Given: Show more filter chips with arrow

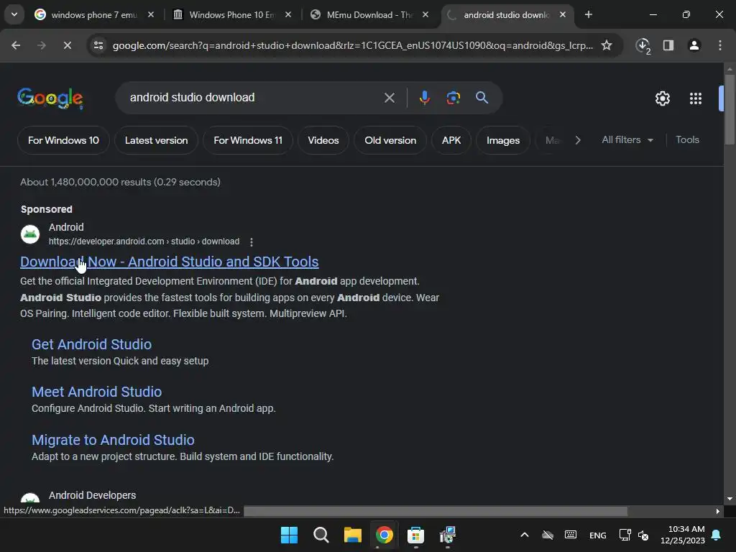Looking at the screenshot, I should pos(579,140).
